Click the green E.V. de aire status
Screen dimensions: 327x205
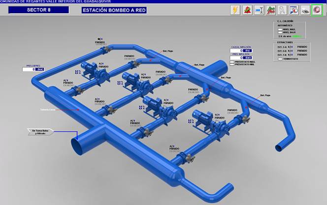[297, 36]
